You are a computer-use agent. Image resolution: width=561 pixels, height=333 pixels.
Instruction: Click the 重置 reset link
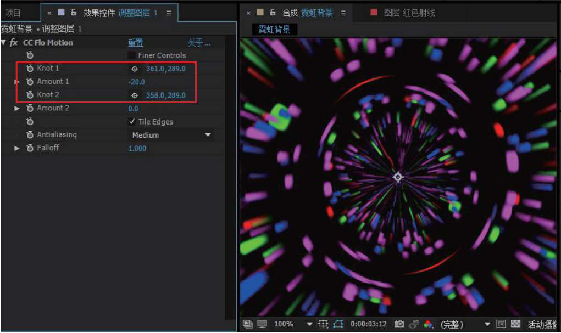coord(136,43)
